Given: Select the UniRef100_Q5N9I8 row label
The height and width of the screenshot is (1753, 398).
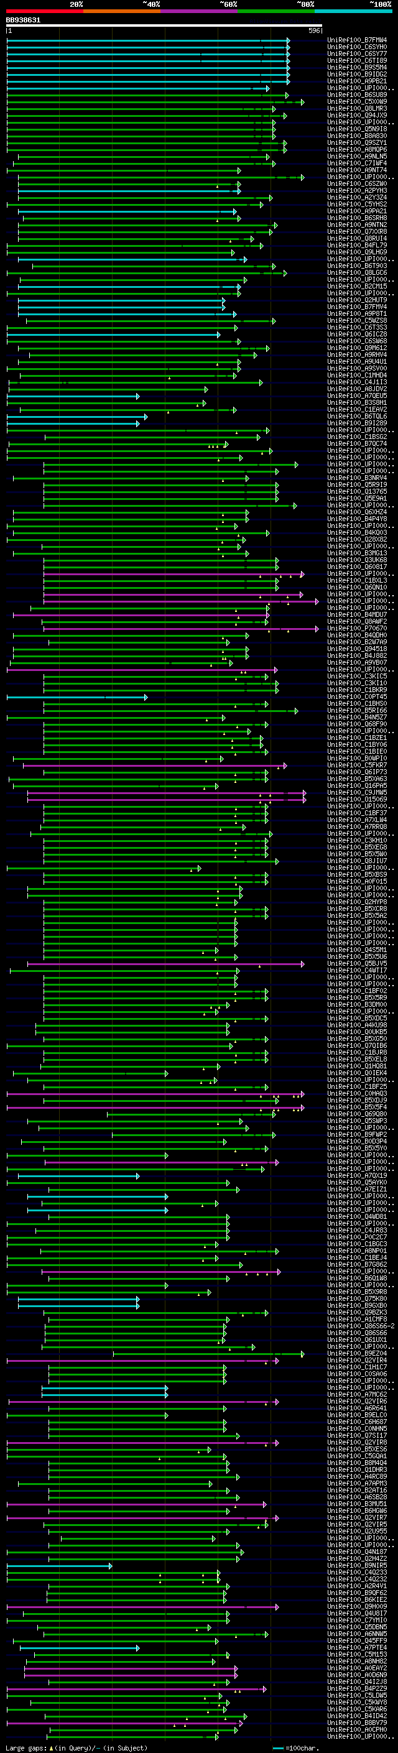Looking at the screenshot, I should [x=357, y=129].
